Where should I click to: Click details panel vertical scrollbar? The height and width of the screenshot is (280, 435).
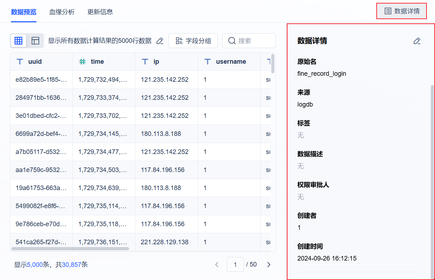(x=431, y=177)
